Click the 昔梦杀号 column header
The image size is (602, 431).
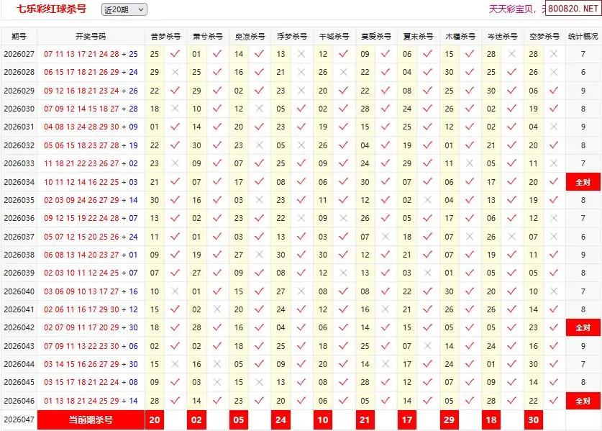coord(165,36)
